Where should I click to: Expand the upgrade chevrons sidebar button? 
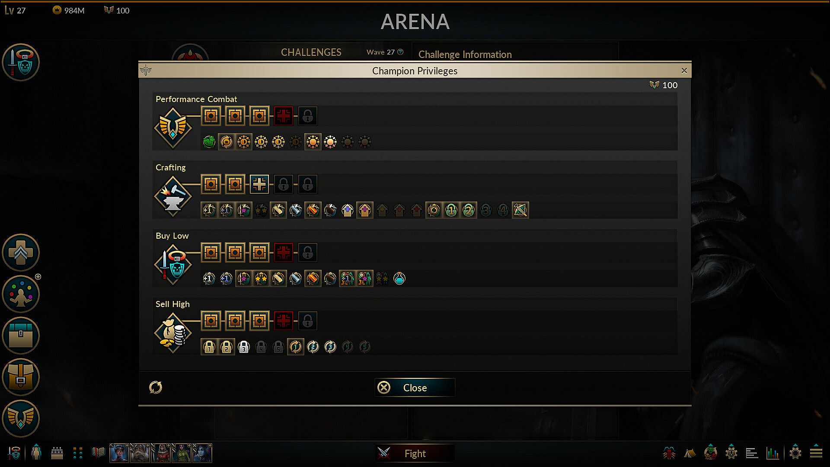[21, 253]
